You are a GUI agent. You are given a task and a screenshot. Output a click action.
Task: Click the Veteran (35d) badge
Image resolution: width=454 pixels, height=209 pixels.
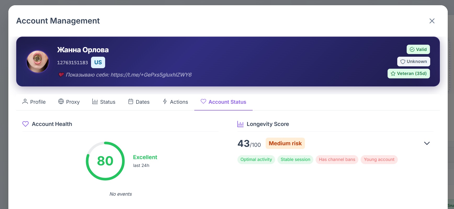409,74
